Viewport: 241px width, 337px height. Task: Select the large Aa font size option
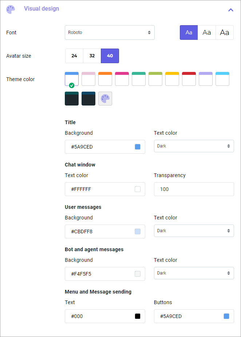coord(224,32)
